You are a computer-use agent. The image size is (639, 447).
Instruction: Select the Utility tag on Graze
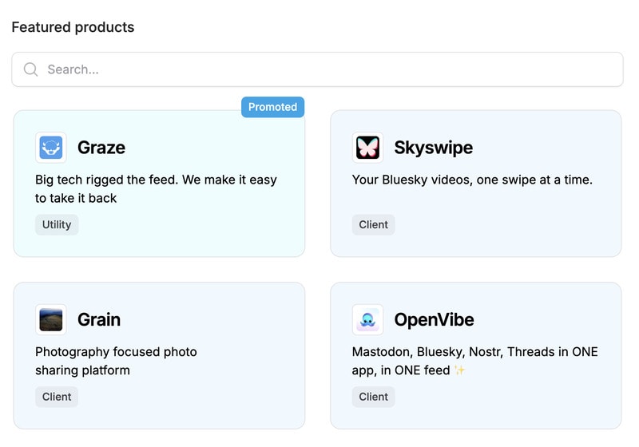point(57,224)
